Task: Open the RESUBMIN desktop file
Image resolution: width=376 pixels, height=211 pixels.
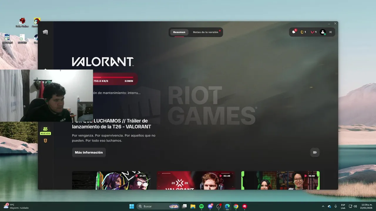Action: tap(7, 39)
